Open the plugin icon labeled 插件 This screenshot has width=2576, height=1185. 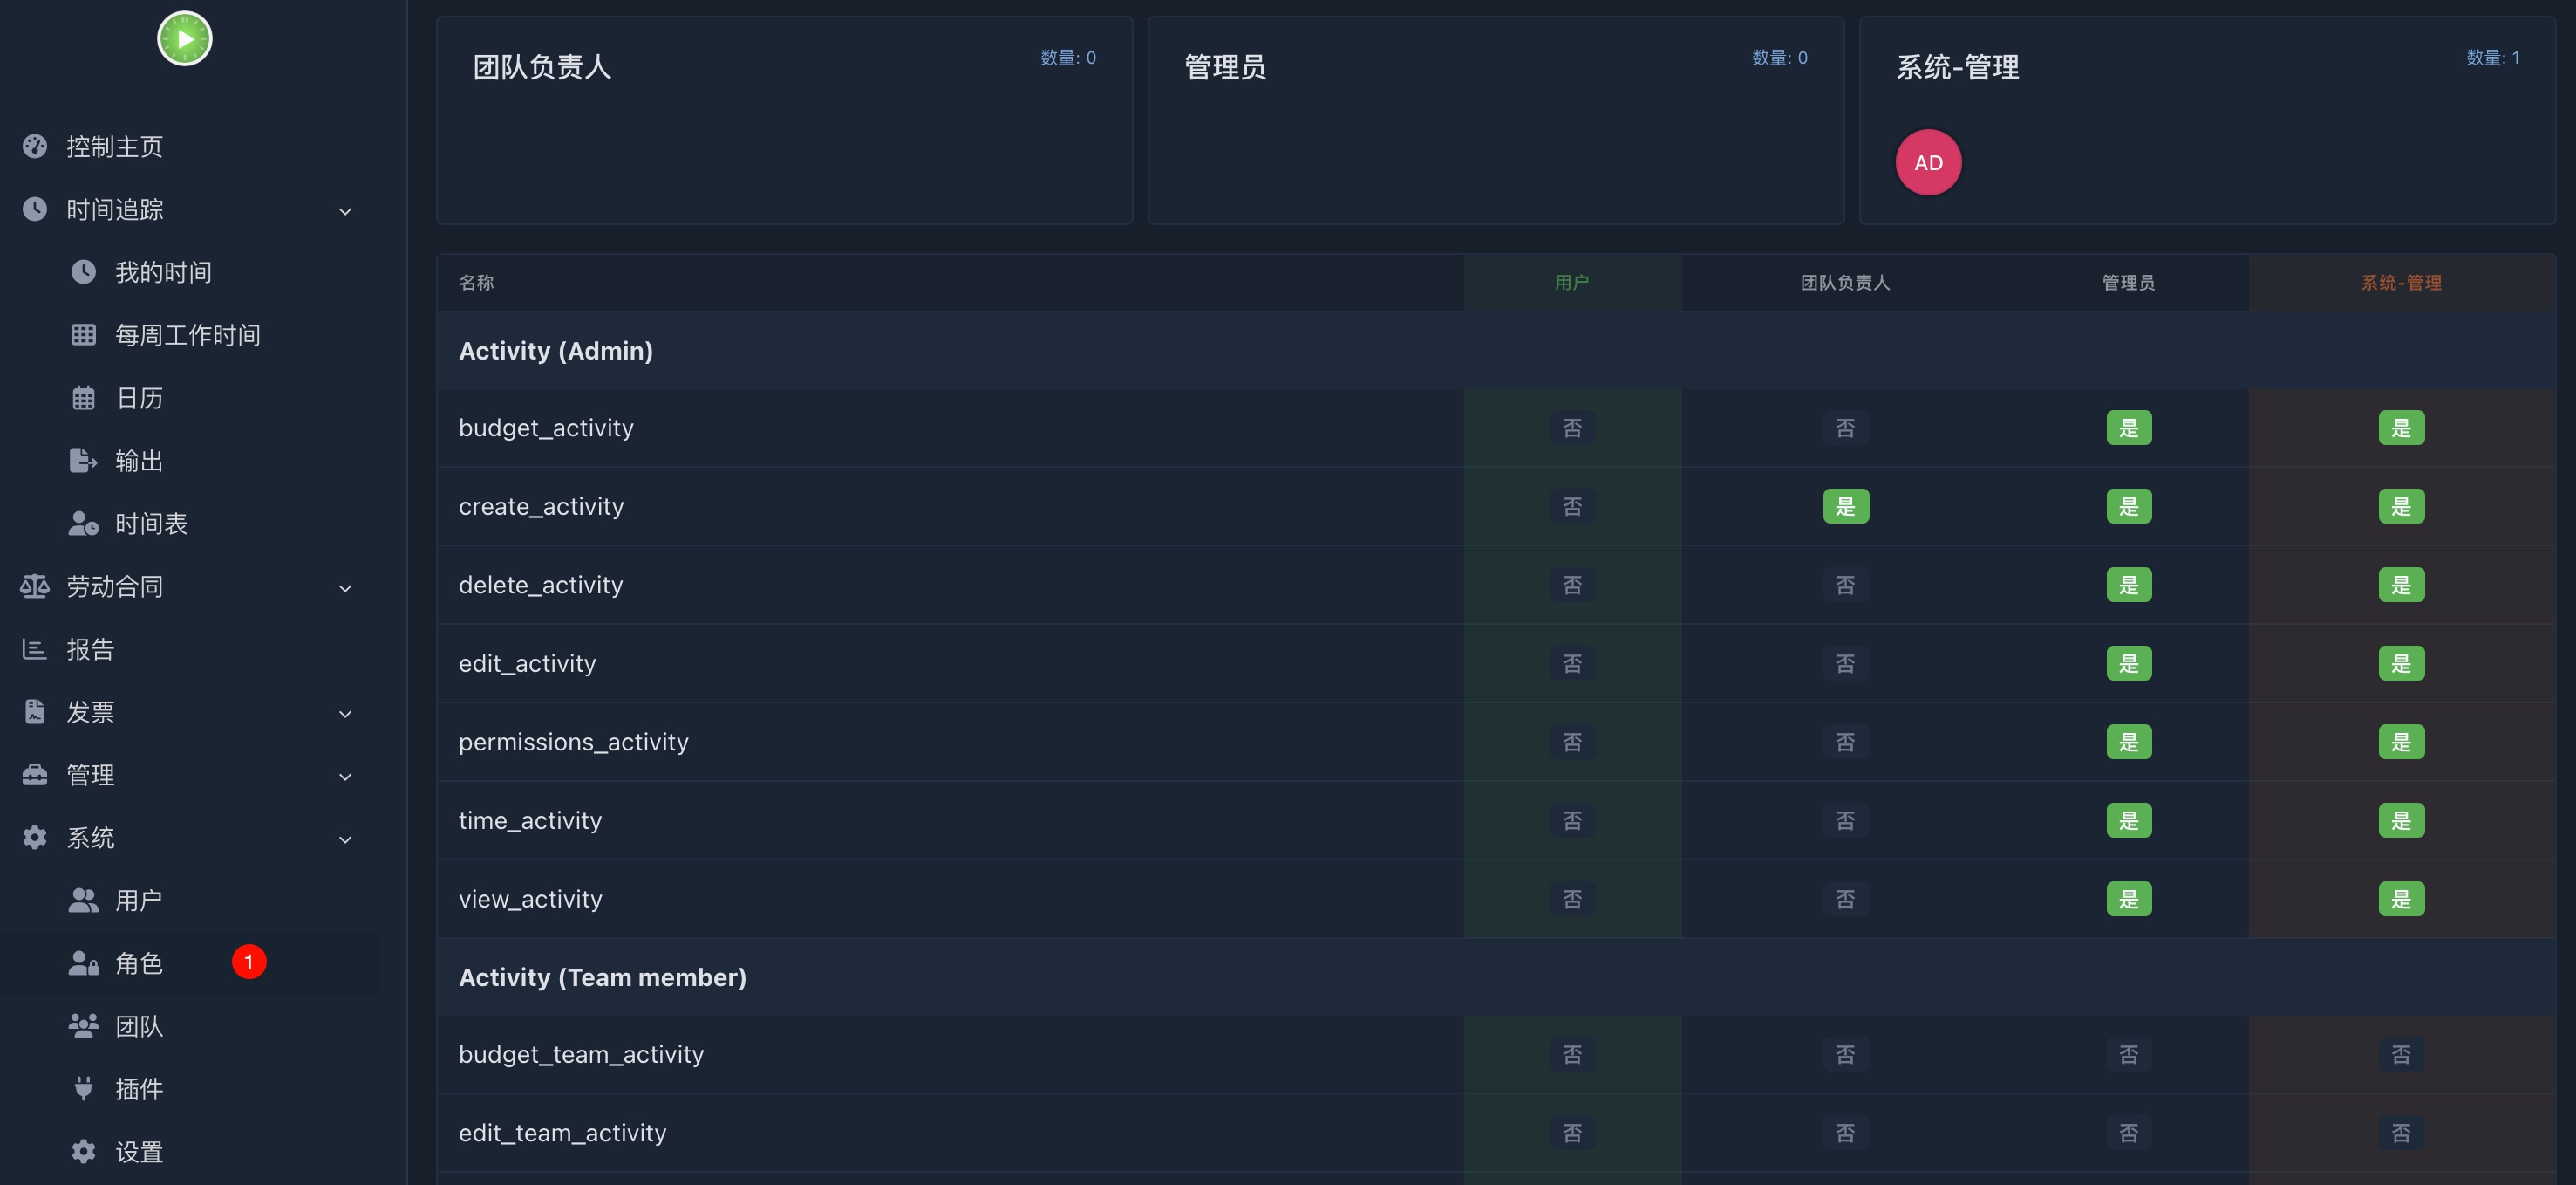(x=83, y=1088)
